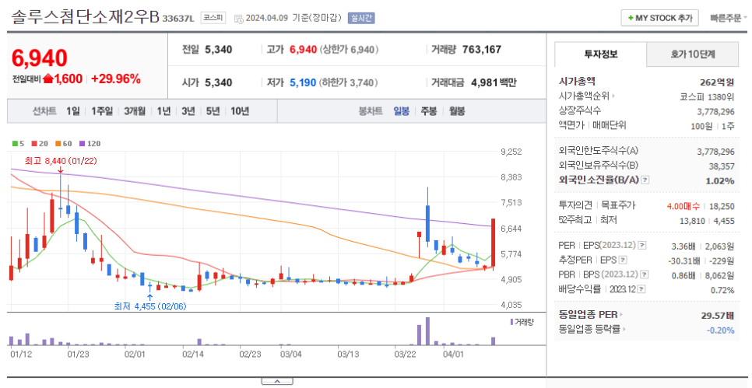Select the 1주일 line chart period

tap(102, 111)
